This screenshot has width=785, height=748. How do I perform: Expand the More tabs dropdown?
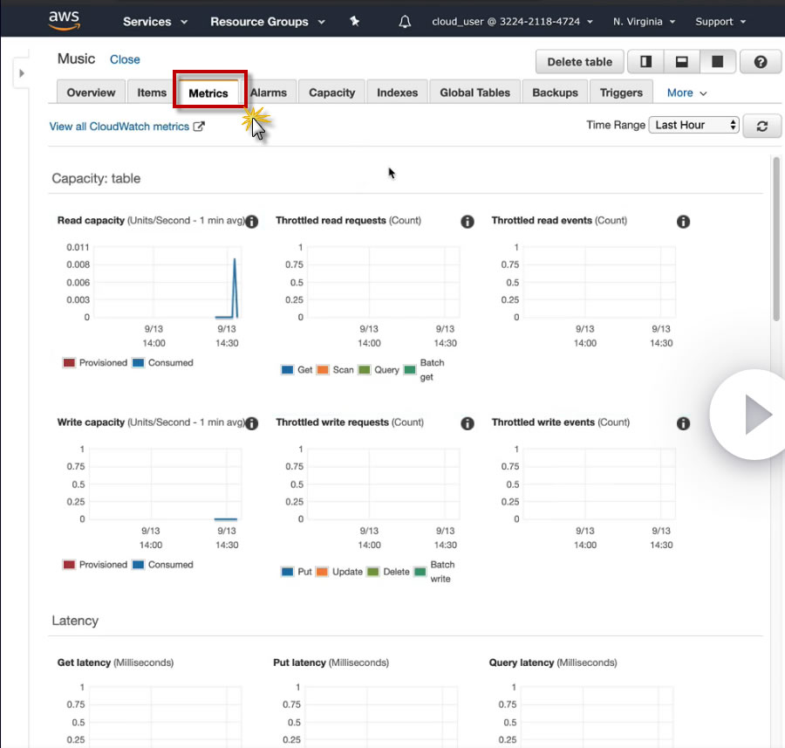pyautogui.click(x=687, y=93)
